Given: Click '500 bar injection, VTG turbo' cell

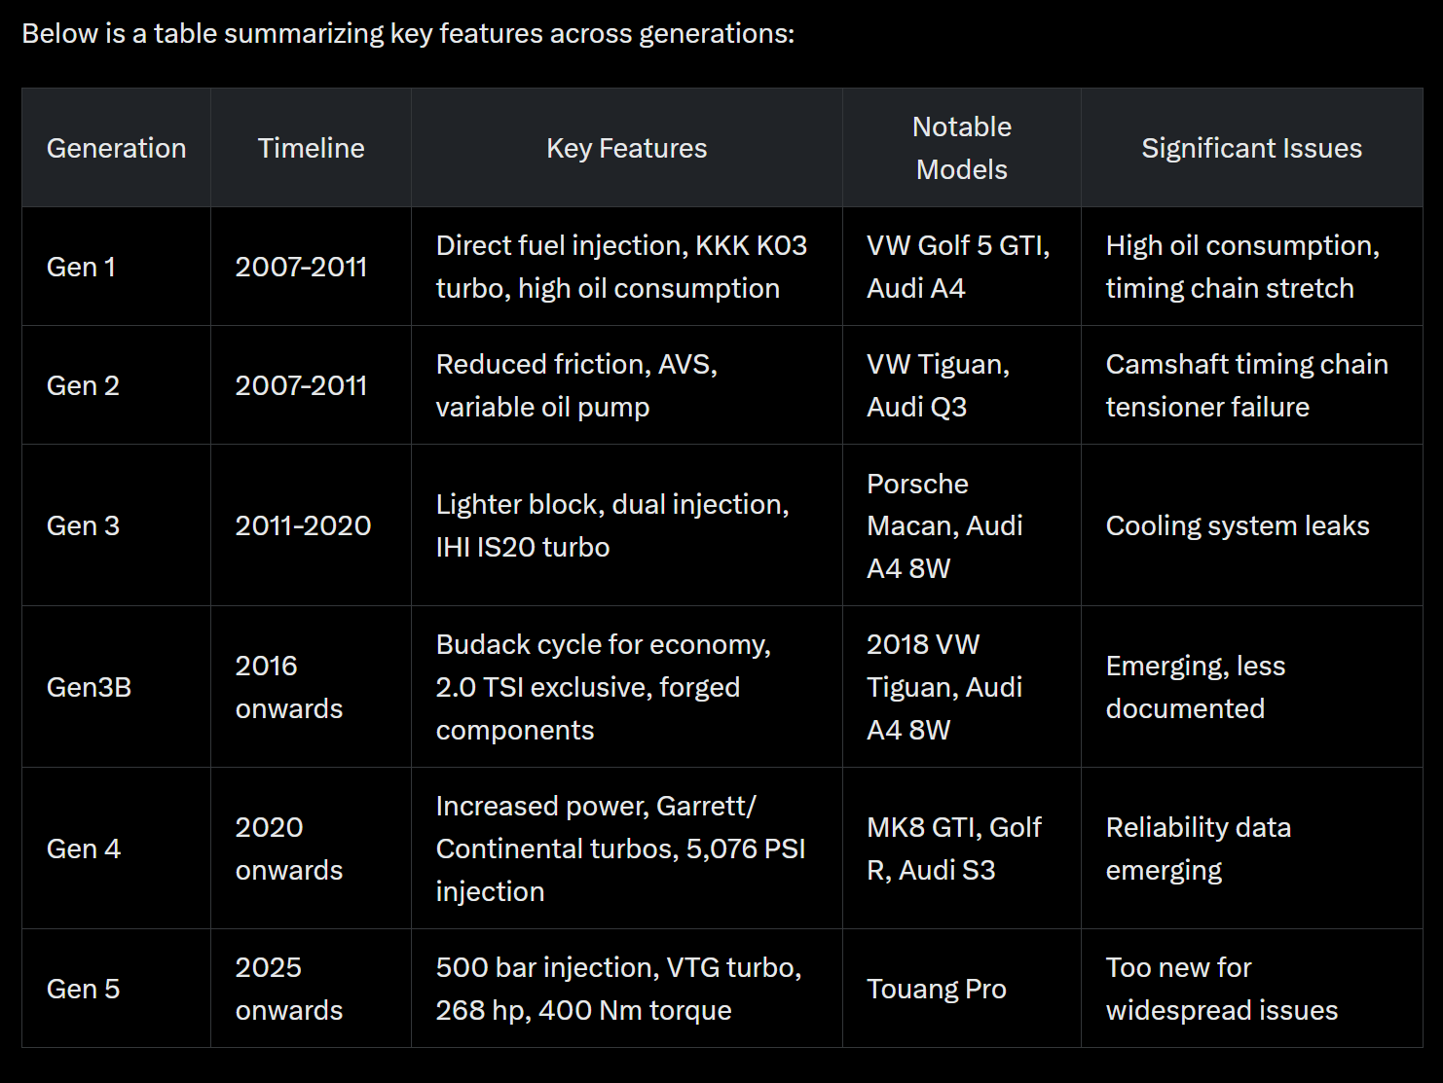Looking at the screenshot, I should (x=618, y=989).
